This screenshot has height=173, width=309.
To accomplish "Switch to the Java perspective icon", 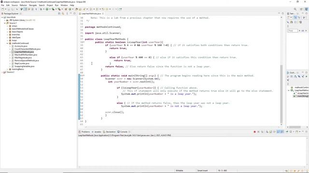I will tap(306, 9).
